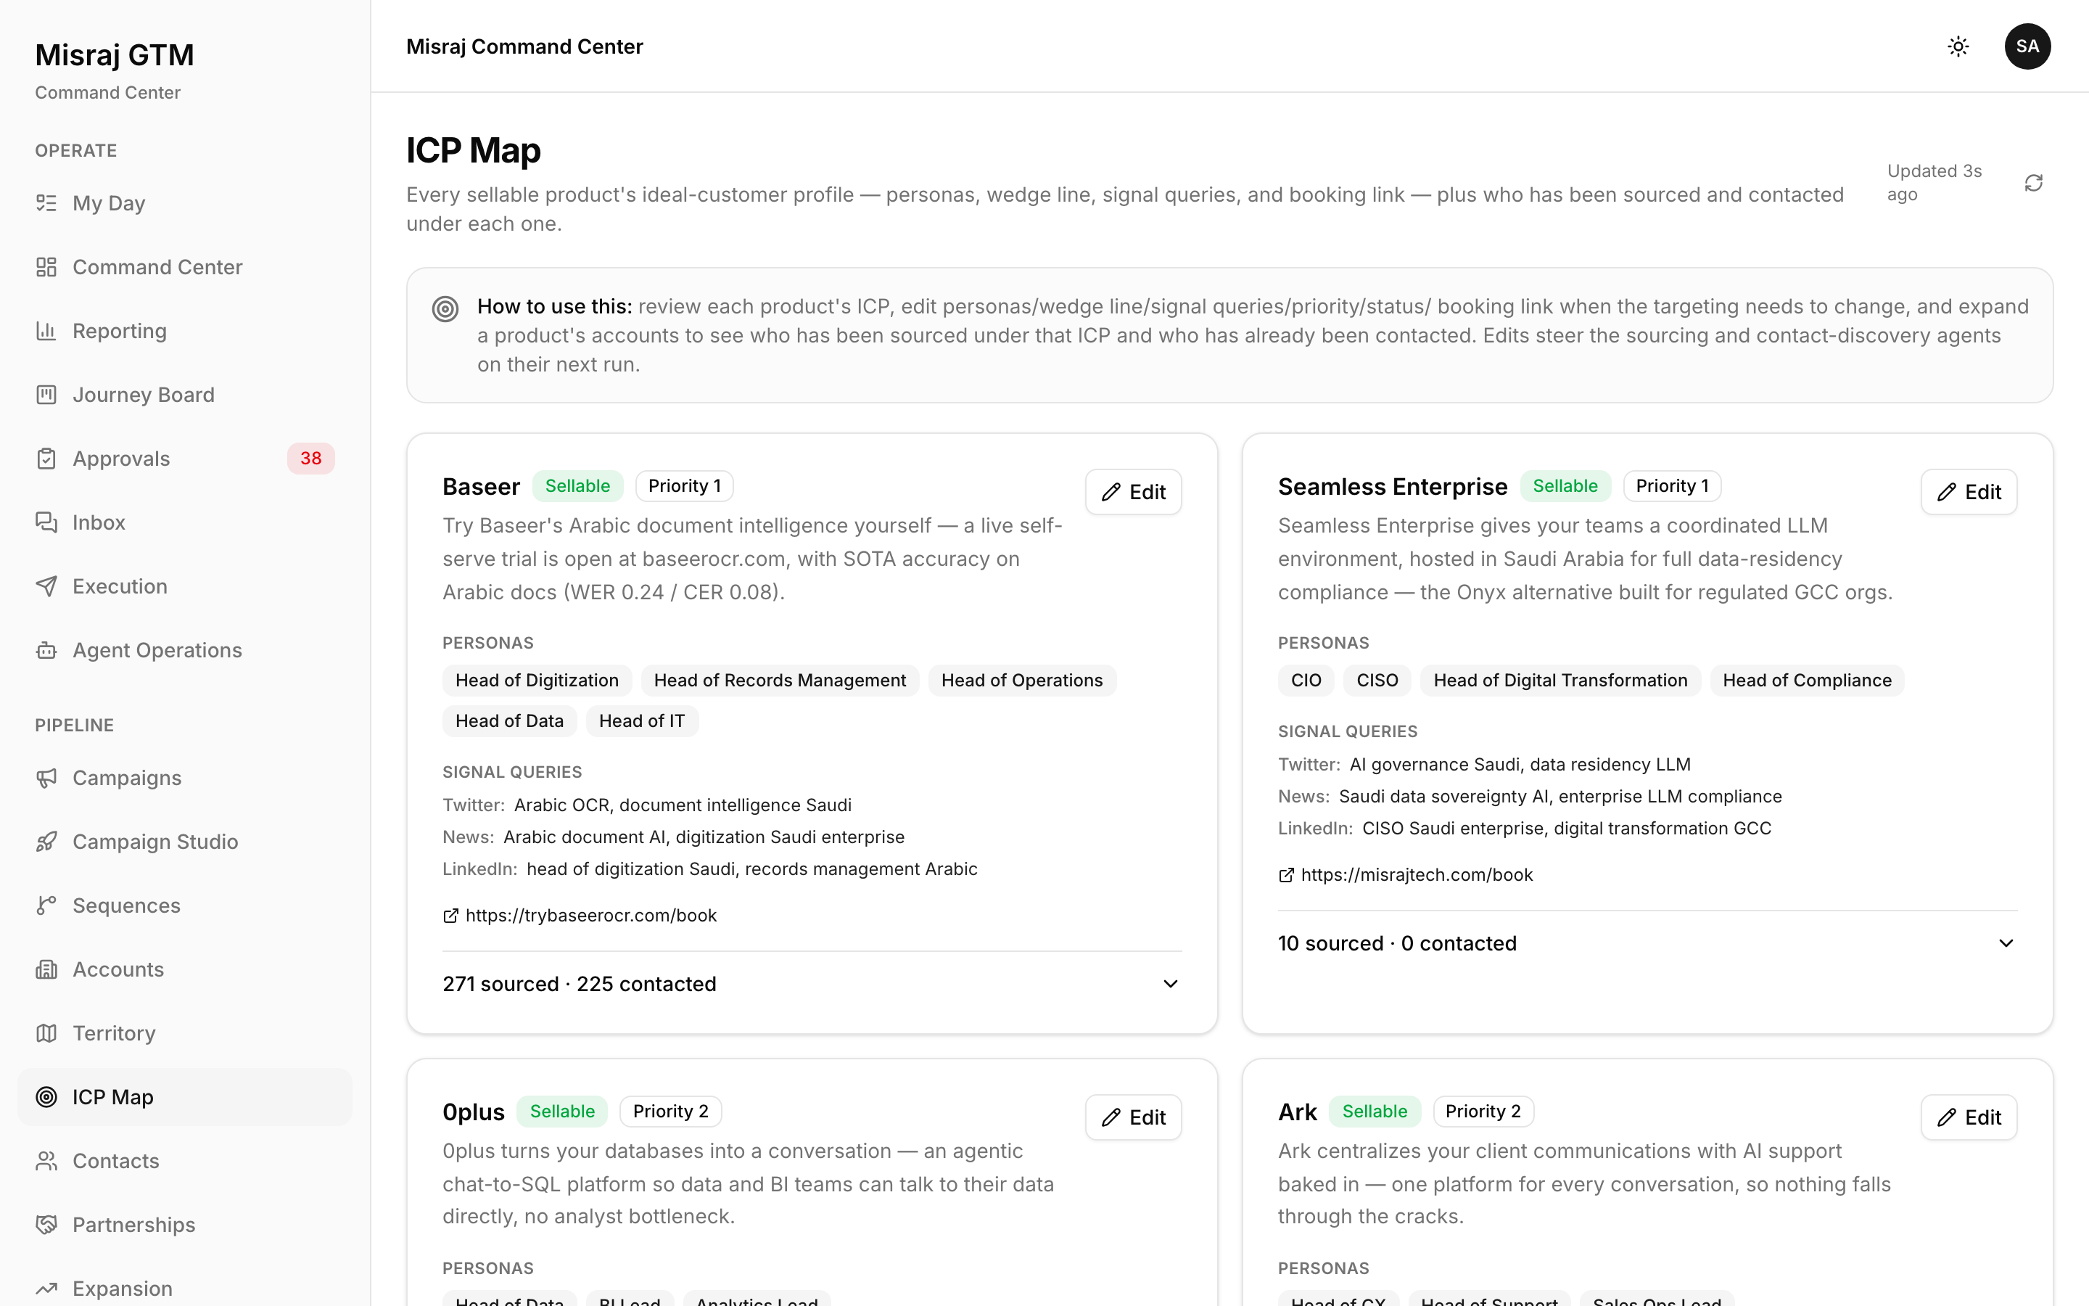Click the Ark Sellable status badge
Screen dimensions: 2089x1306
click(1375, 1112)
